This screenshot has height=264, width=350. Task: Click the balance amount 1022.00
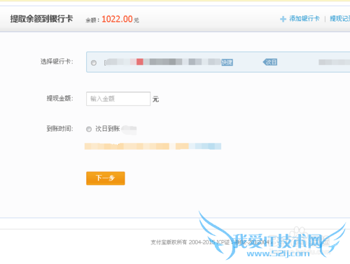click(117, 19)
